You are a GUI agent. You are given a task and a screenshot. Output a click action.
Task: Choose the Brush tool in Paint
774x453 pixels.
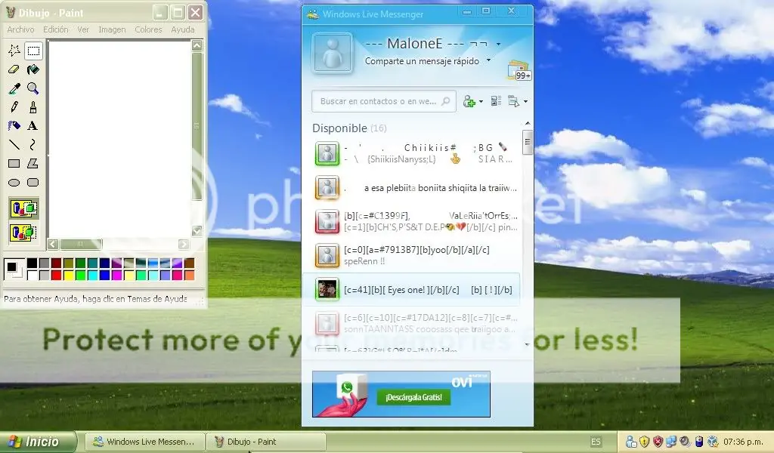[x=33, y=107]
